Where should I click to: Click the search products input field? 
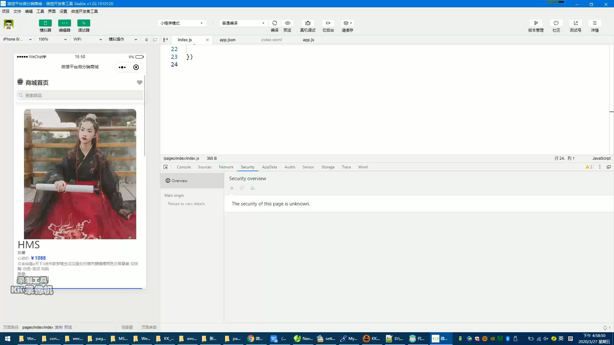[80, 95]
